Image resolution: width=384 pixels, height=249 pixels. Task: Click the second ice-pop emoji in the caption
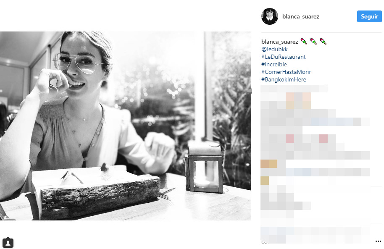click(313, 42)
